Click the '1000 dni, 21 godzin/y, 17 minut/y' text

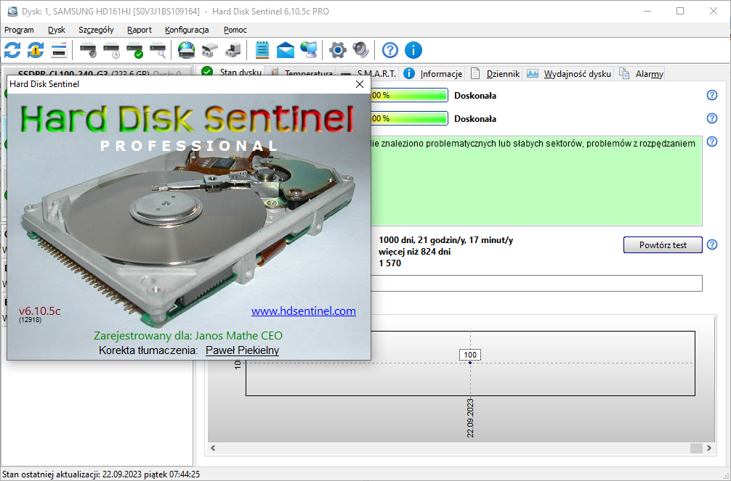coord(445,240)
